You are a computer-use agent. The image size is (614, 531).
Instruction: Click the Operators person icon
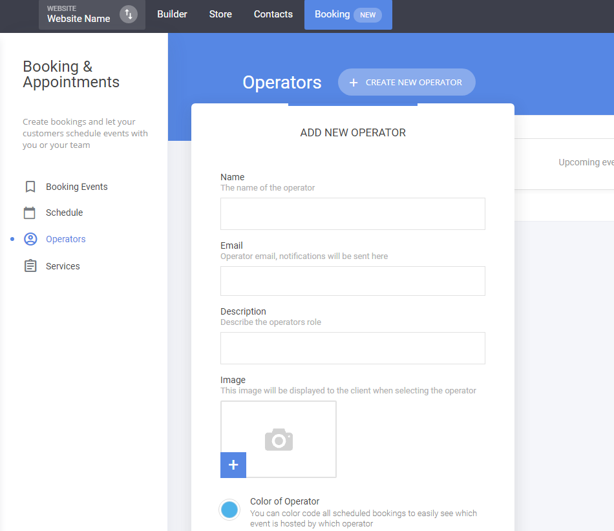pos(30,239)
